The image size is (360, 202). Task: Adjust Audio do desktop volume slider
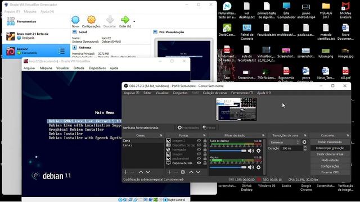[228, 151]
